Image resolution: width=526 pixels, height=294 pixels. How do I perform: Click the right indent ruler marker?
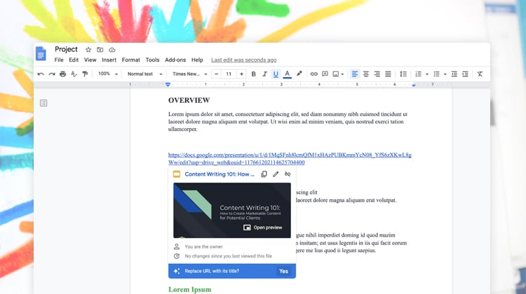click(414, 85)
